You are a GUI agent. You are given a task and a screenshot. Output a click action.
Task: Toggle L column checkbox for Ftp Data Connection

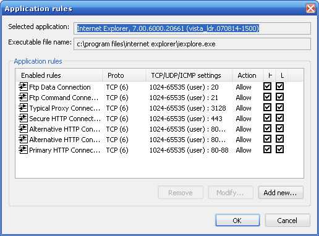(x=279, y=86)
